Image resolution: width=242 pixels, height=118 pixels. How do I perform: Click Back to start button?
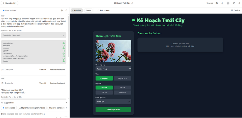[9, 3]
